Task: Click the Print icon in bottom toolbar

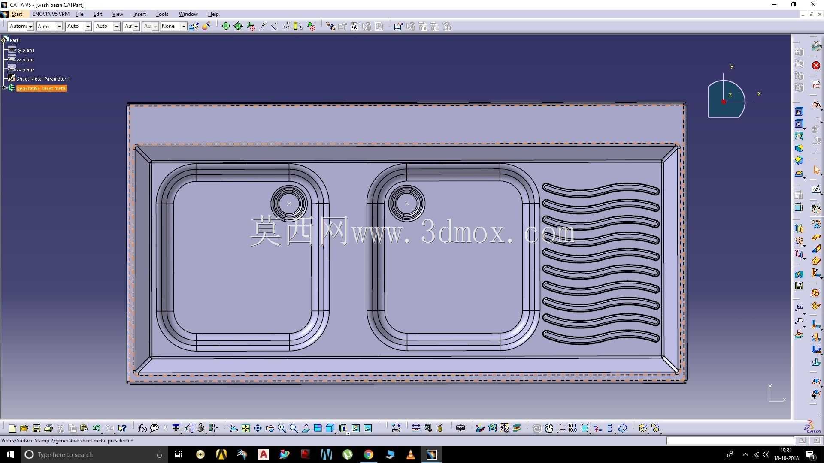Action: (x=48, y=428)
